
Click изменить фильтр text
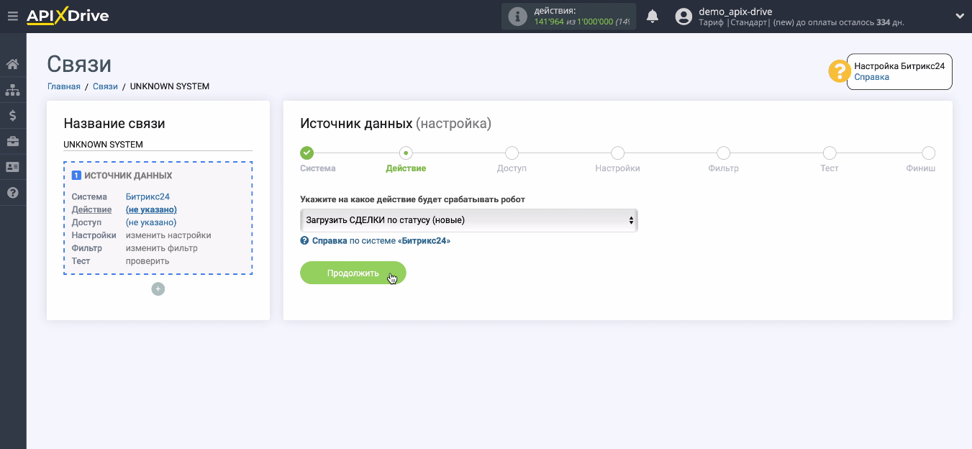(x=162, y=248)
